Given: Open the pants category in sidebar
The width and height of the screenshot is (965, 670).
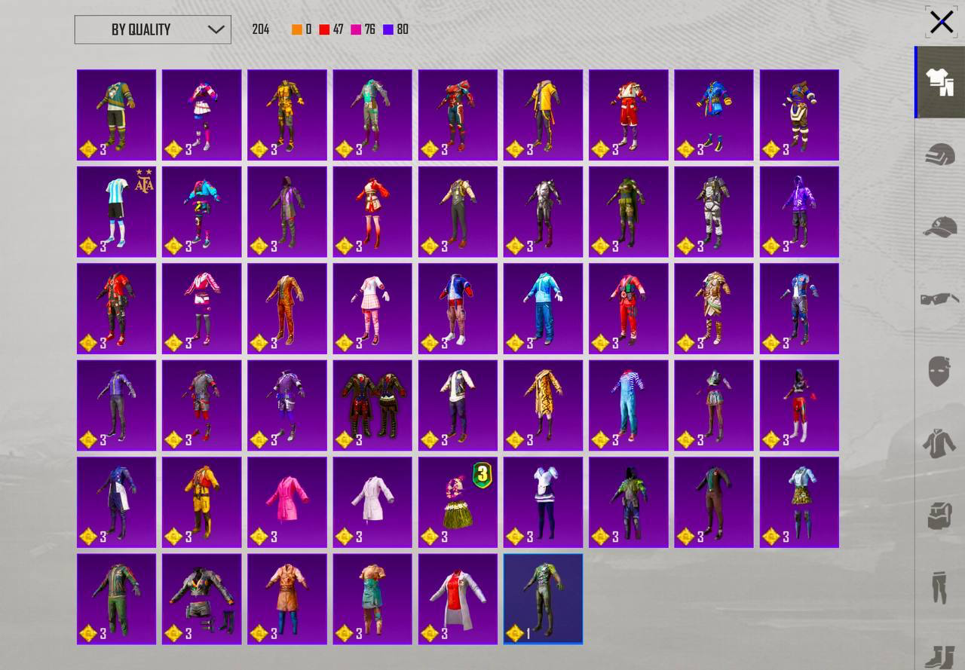Looking at the screenshot, I should click(940, 588).
